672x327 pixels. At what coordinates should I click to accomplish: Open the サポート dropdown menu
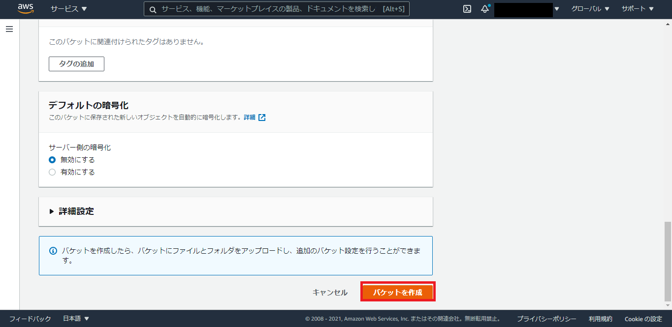tap(638, 9)
